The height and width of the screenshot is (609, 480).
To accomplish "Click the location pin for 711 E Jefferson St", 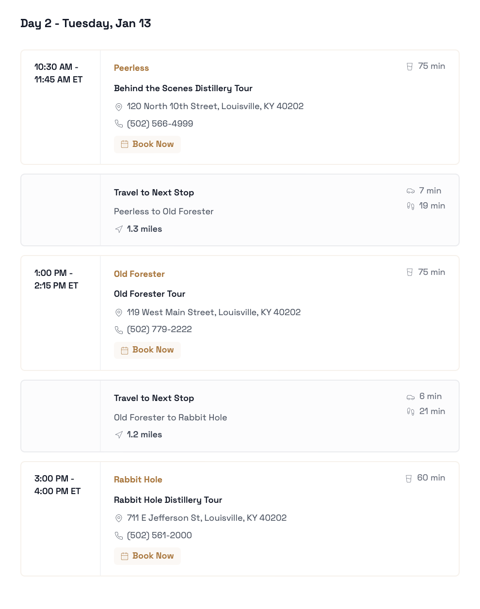I will [x=119, y=518].
